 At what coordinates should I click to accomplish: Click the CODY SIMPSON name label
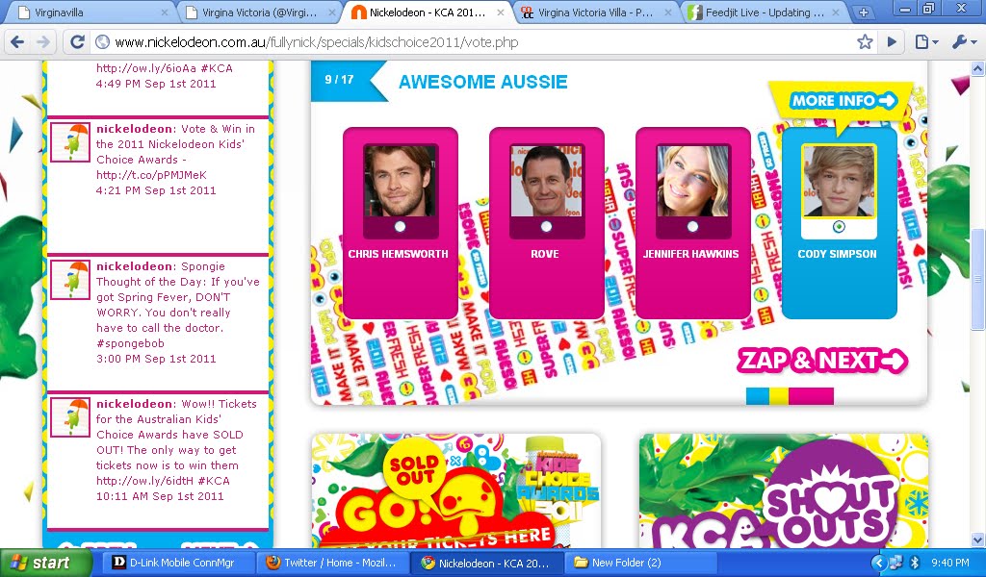[x=837, y=254]
